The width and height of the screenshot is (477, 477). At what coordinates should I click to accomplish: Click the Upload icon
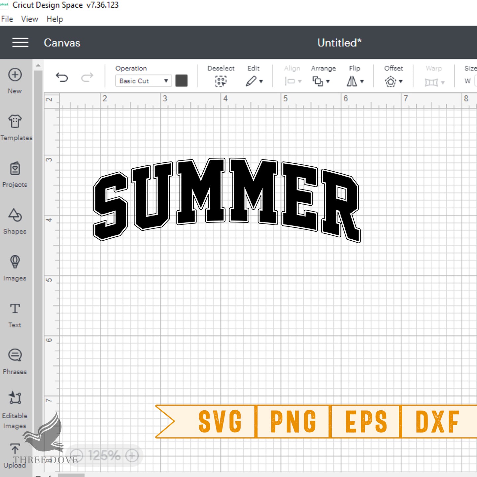click(15, 449)
